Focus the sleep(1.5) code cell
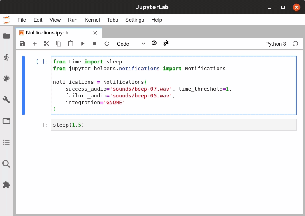 pyautogui.click(x=173, y=125)
